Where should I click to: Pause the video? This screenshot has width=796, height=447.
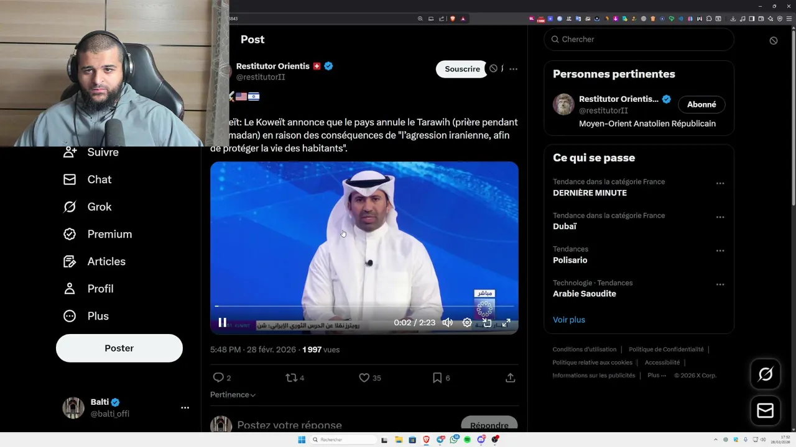click(222, 323)
